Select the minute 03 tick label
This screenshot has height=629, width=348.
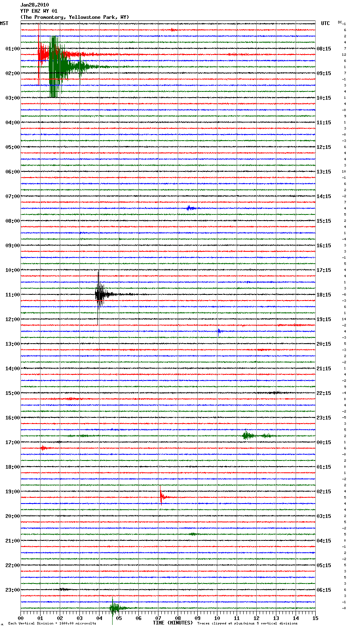(x=79, y=618)
